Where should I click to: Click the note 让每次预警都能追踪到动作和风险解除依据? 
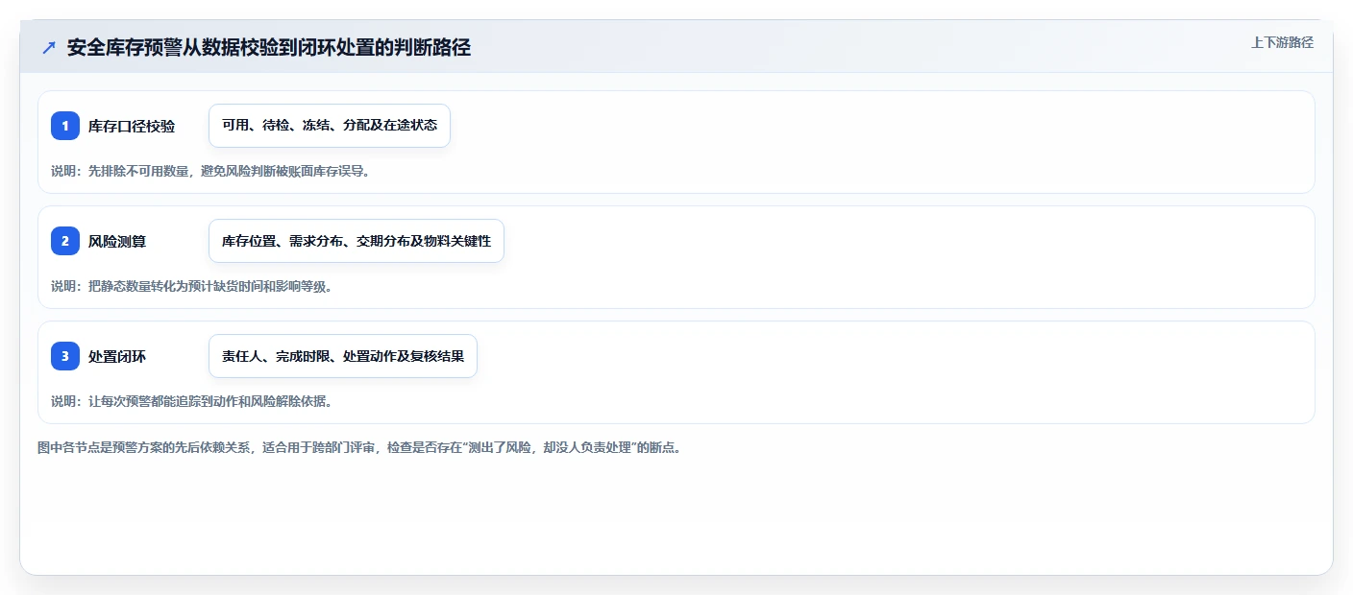coord(191,401)
